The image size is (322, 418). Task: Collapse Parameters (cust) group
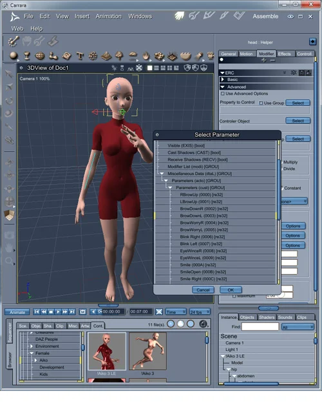tap(170, 188)
